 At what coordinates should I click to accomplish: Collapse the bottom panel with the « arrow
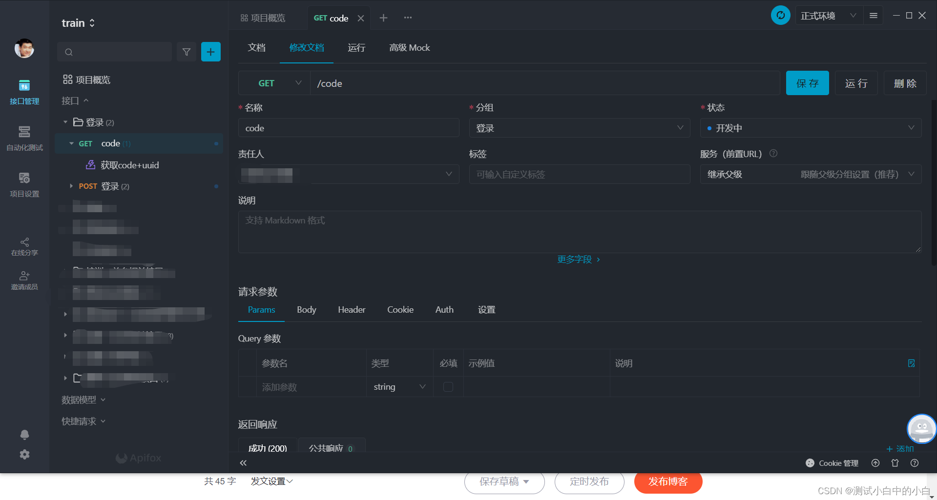(243, 462)
